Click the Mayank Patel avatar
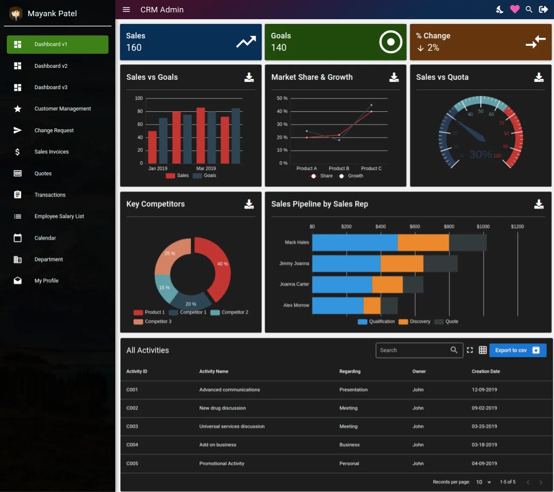This screenshot has height=492, width=554. [16, 13]
